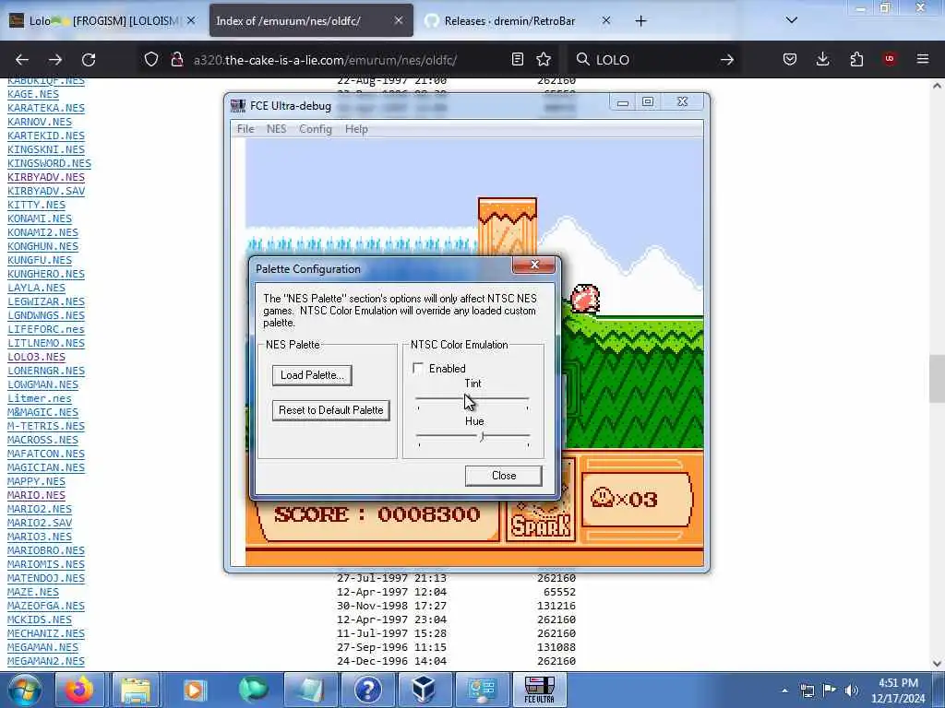The width and height of the screenshot is (945, 708).
Task: Open the uBlock Origin extension icon
Action: tap(890, 59)
